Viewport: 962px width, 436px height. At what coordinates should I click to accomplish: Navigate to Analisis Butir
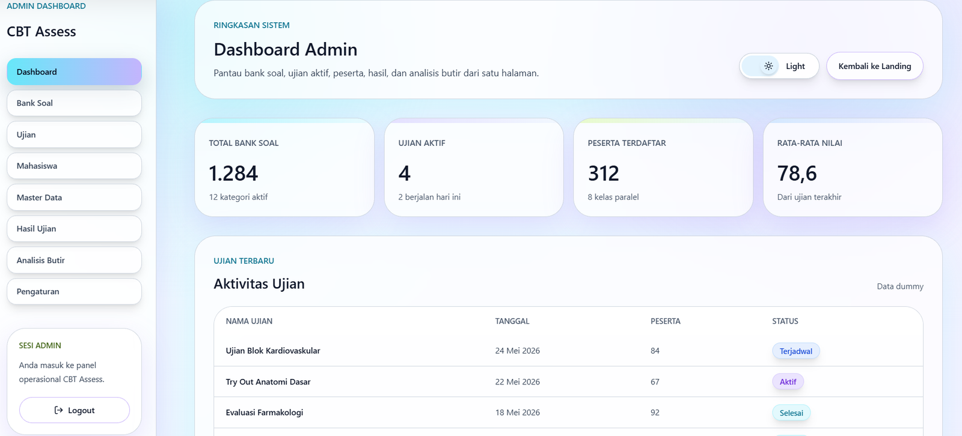click(74, 260)
